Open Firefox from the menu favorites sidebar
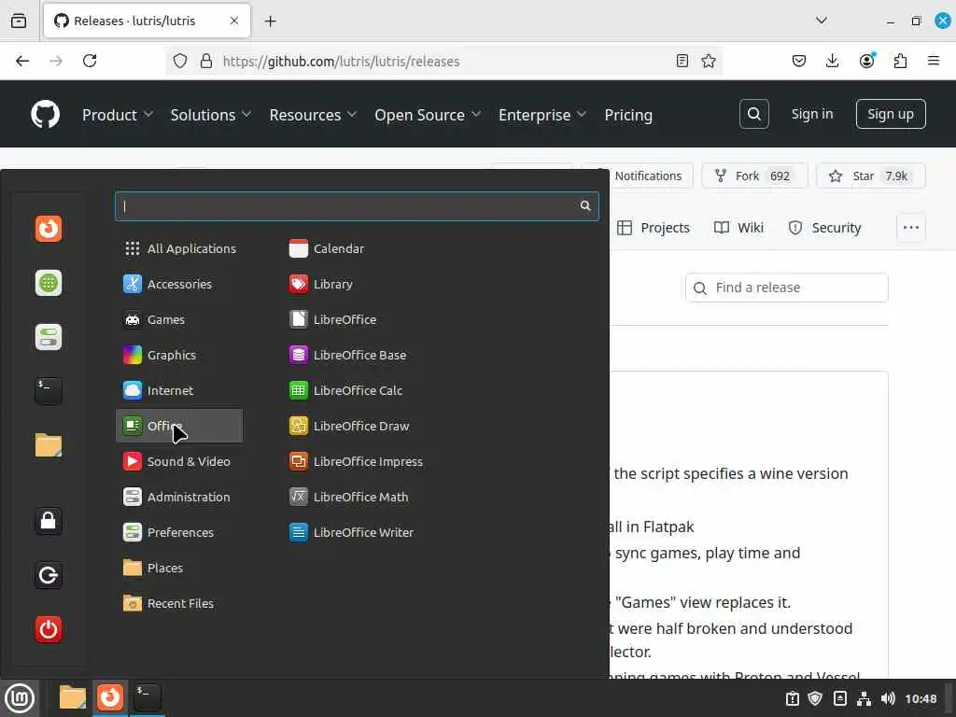 click(x=49, y=229)
